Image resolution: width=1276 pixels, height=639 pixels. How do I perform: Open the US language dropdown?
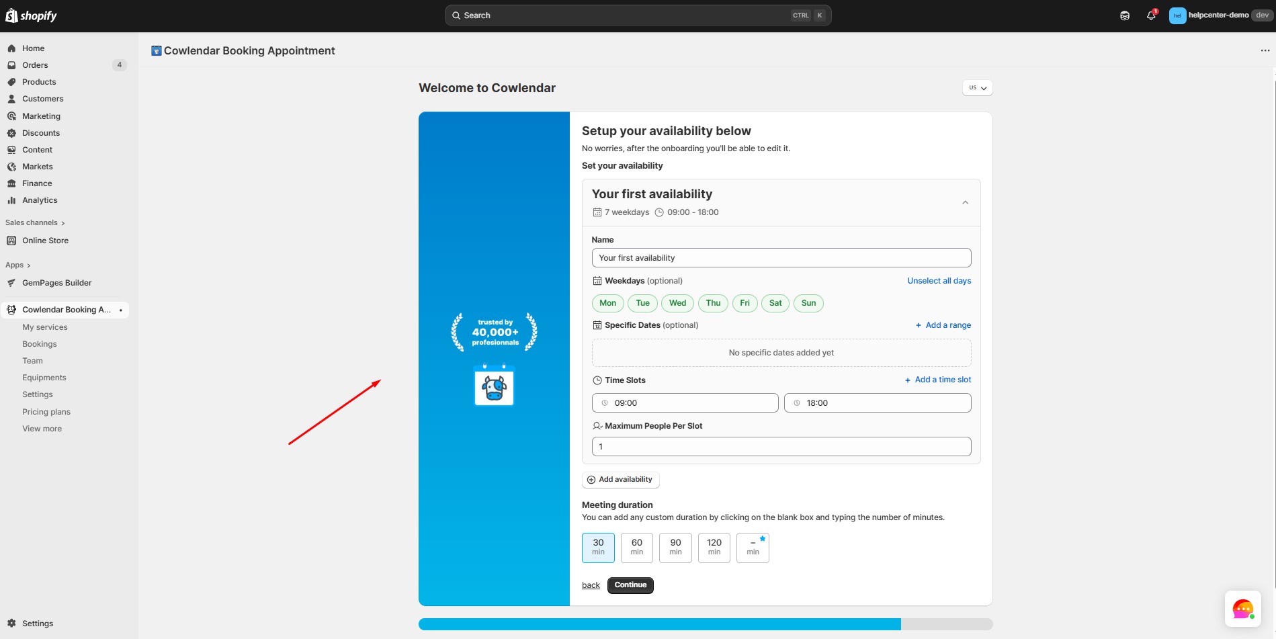click(x=977, y=88)
